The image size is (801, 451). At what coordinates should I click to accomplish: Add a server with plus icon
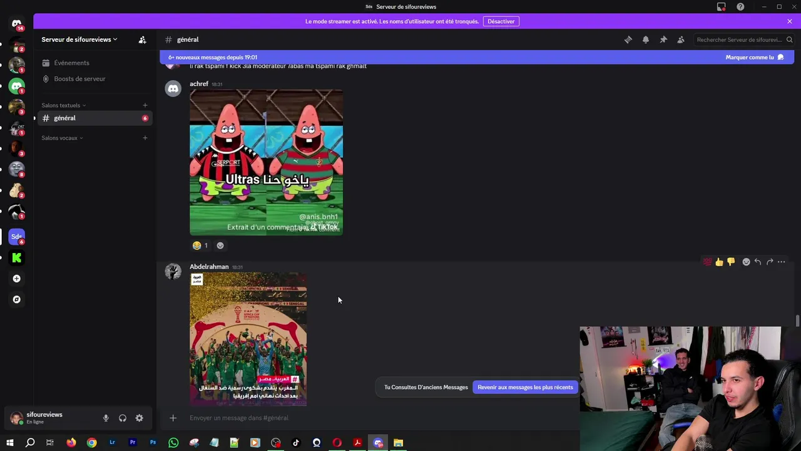pyautogui.click(x=17, y=279)
